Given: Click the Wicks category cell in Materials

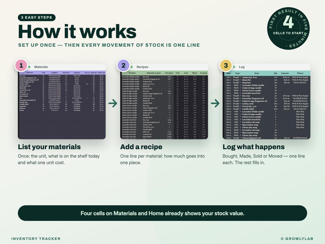Looking at the screenshot, I should (77, 84).
